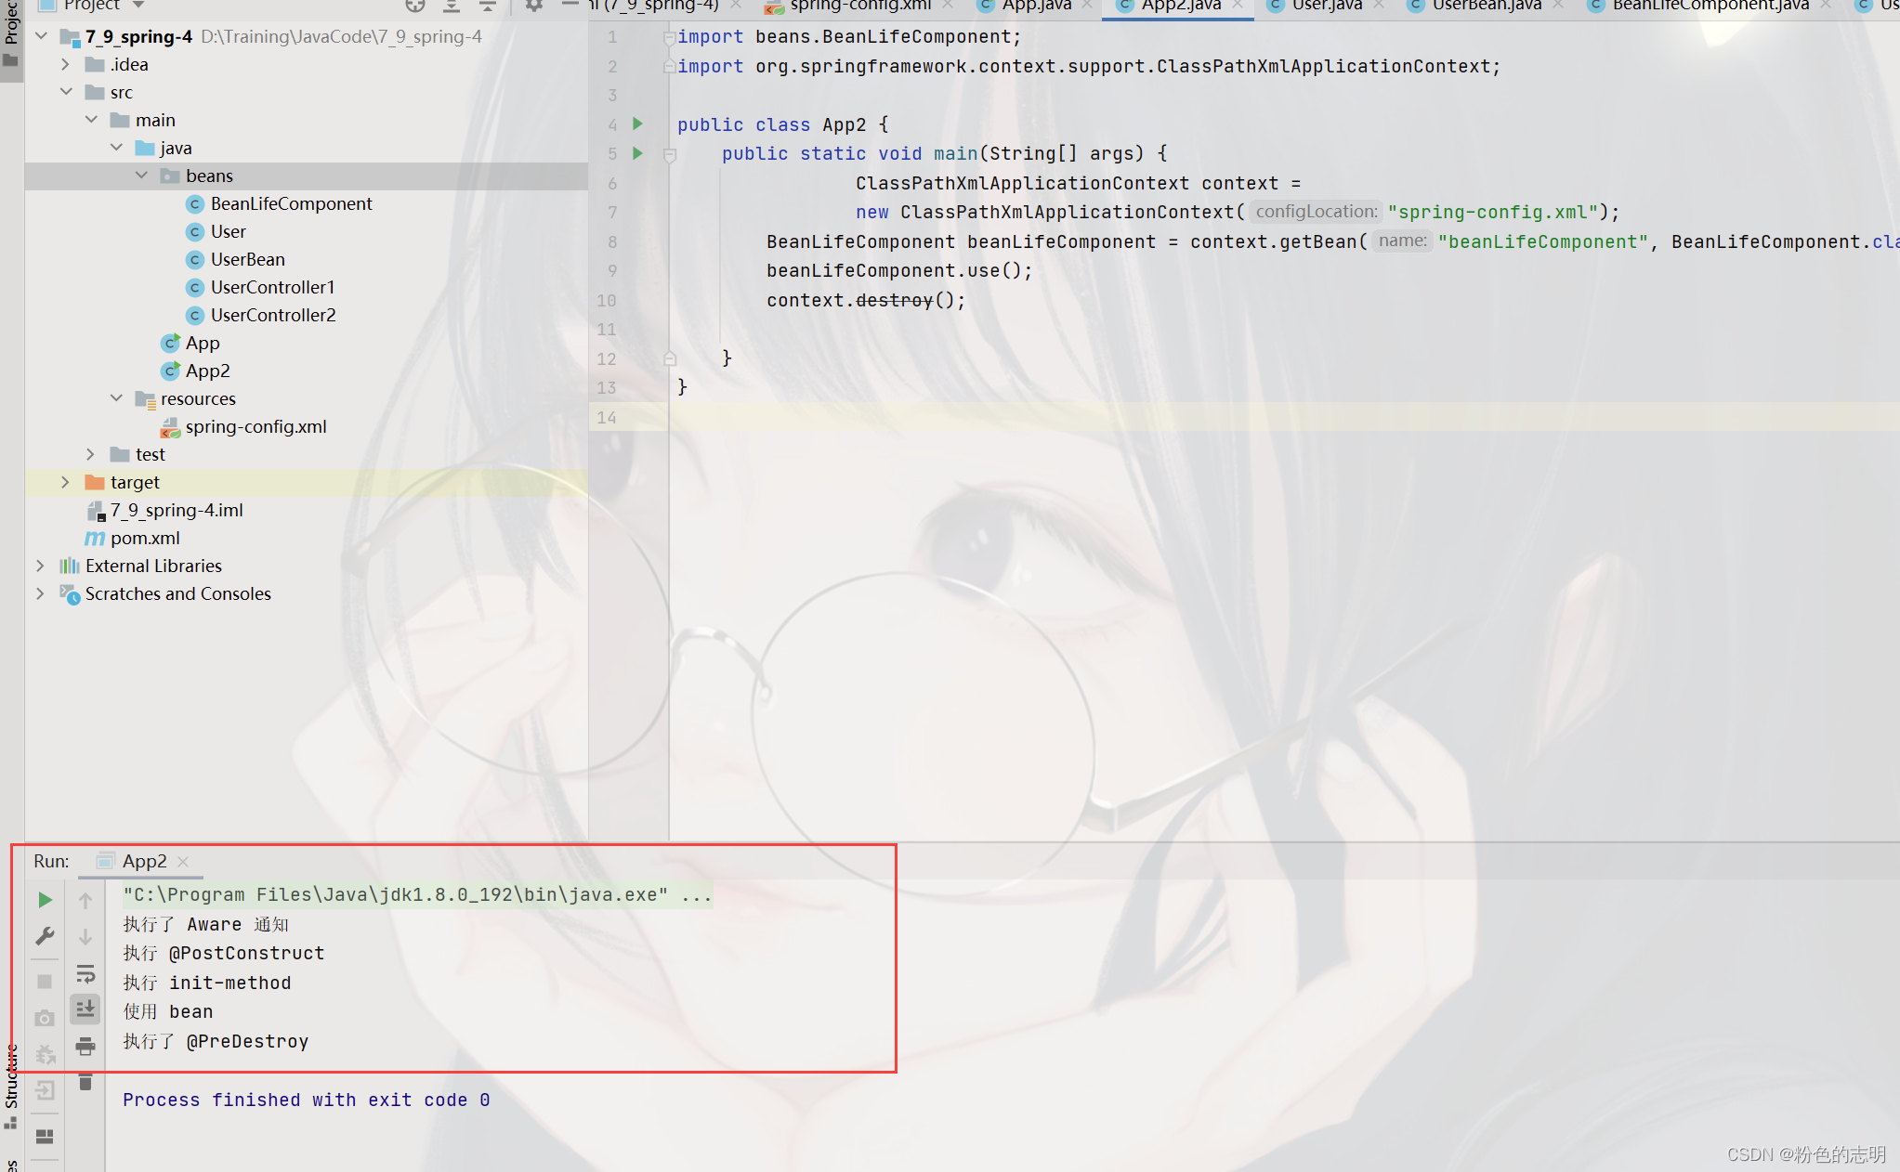Fold the import block at line 1

669,37
